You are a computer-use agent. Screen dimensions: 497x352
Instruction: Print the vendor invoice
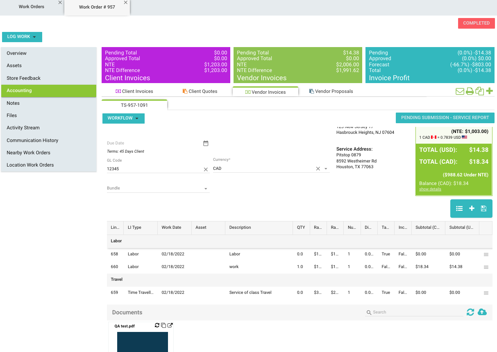(470, 91)
